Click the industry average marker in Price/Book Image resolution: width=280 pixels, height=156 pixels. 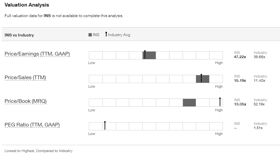tap(220, 102)
